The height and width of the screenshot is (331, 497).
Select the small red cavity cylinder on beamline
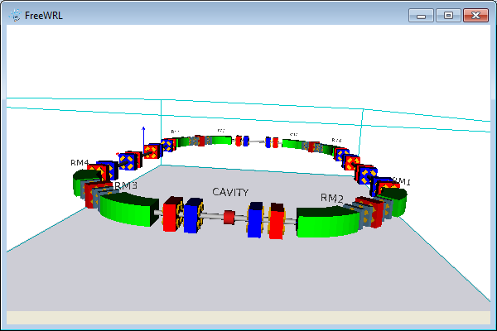229,218
